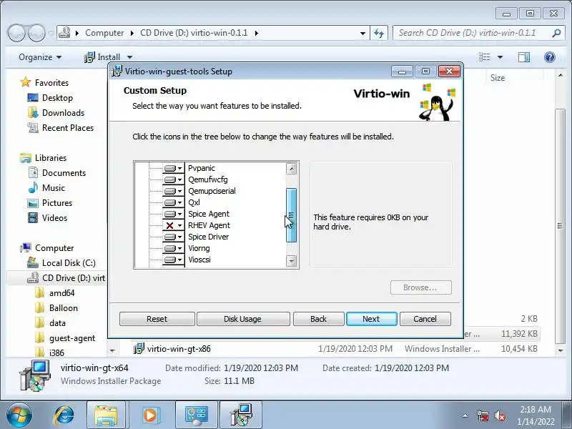Image resolution: width=572 pixels, height=429 pixels.
Task: Open Desktop in the Favorites list
Action: (57, 98)
